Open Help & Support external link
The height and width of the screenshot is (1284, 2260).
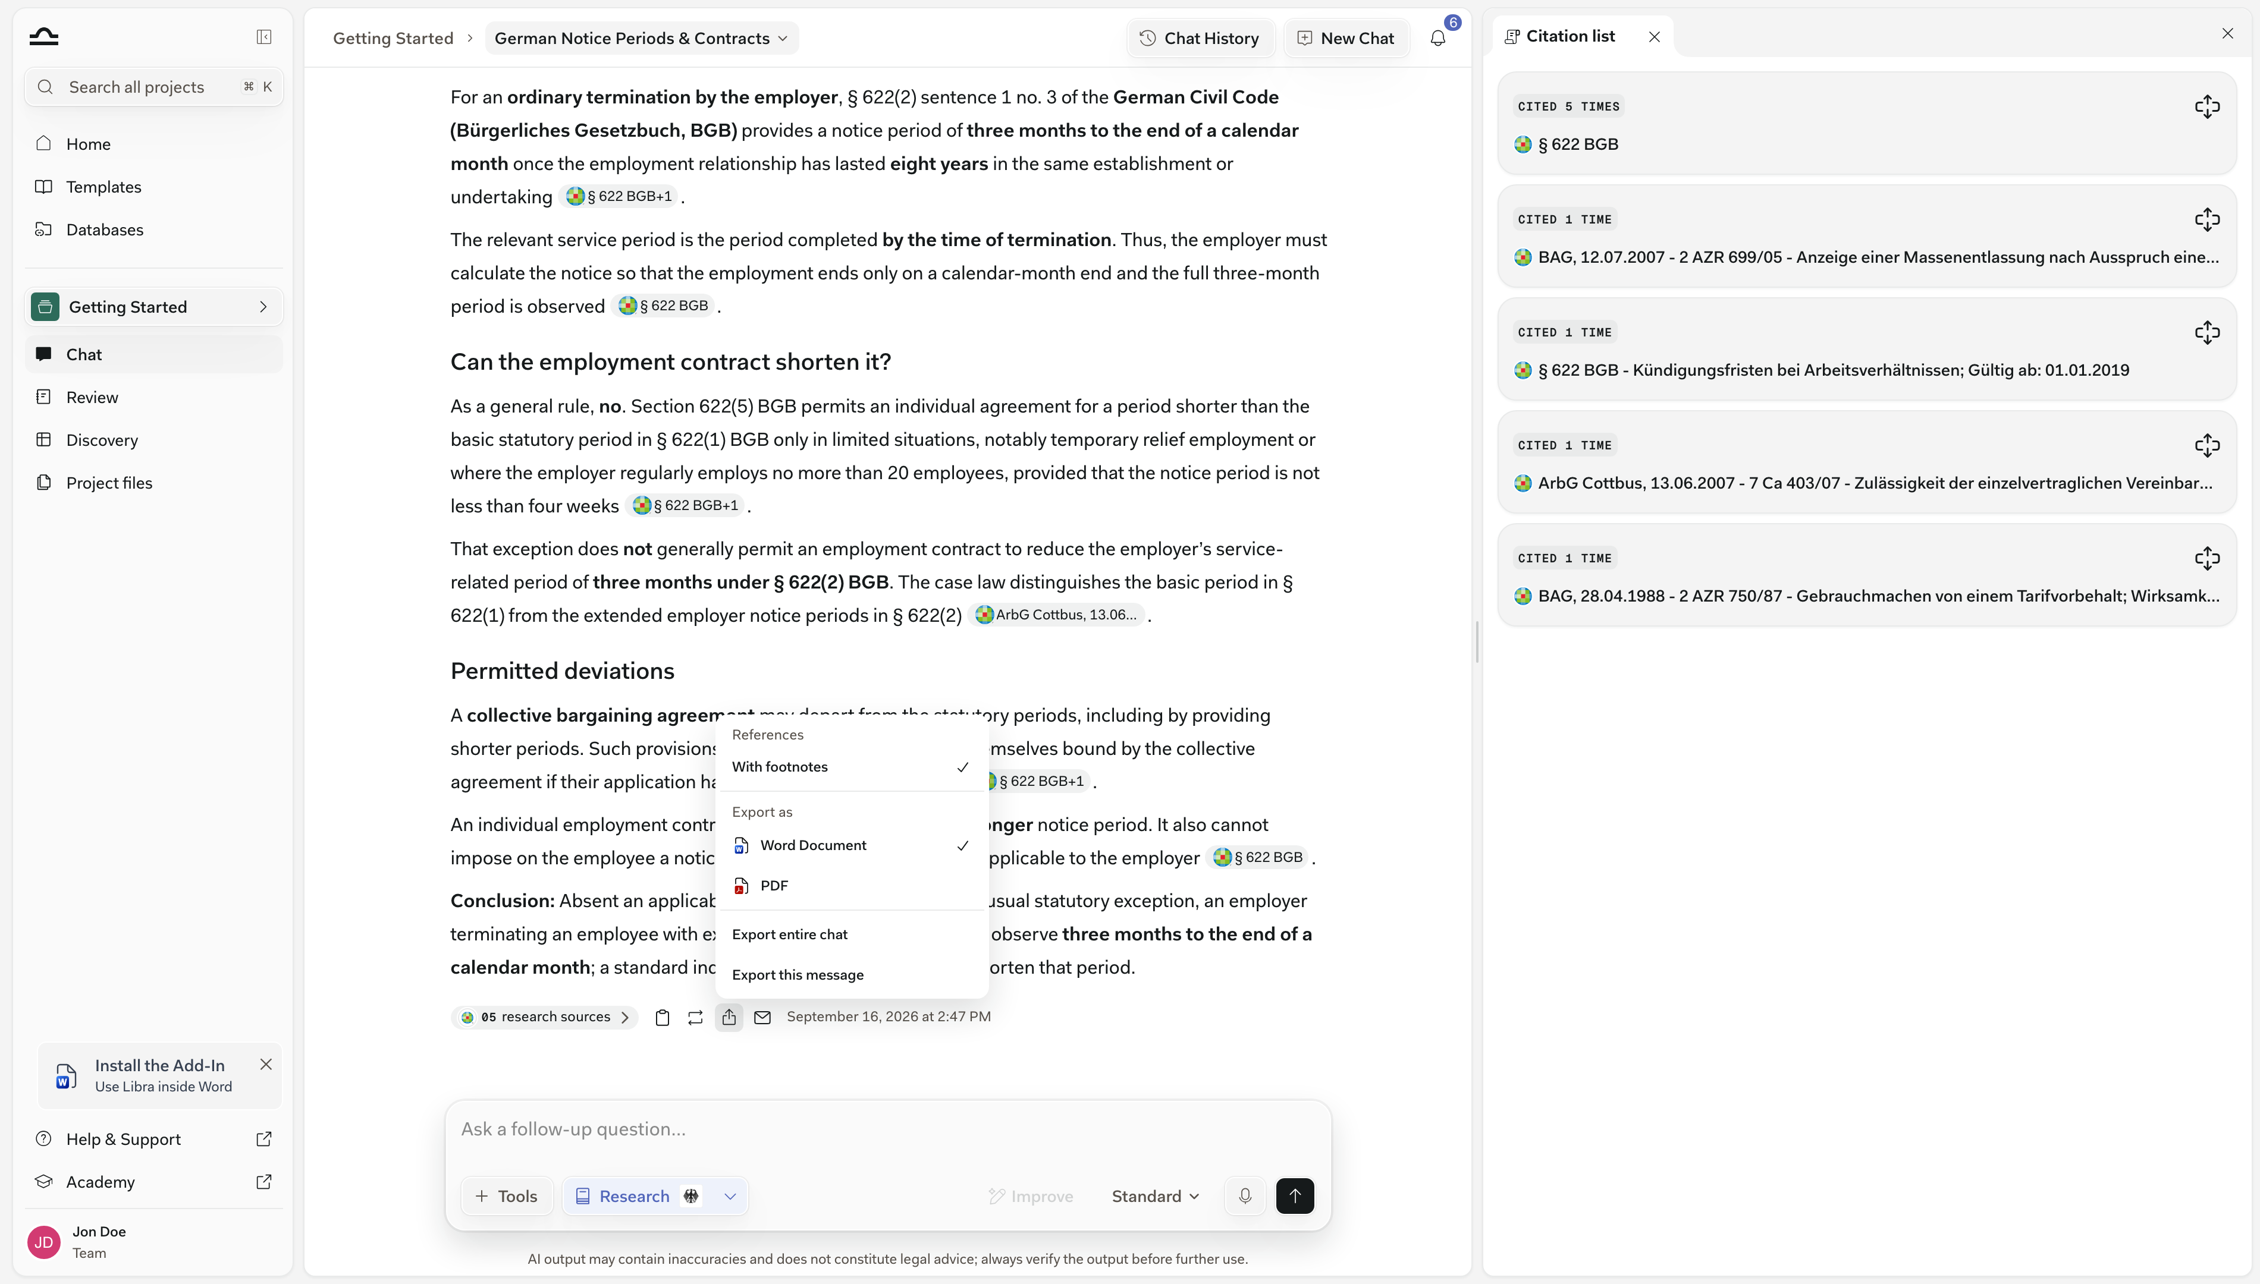pyautogui.click(x=263, y=1138)
